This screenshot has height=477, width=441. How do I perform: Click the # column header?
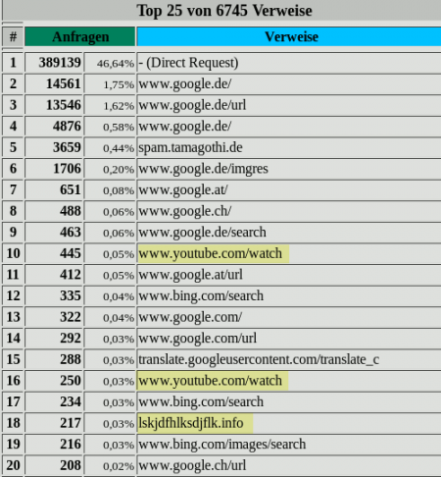(13, 36)
